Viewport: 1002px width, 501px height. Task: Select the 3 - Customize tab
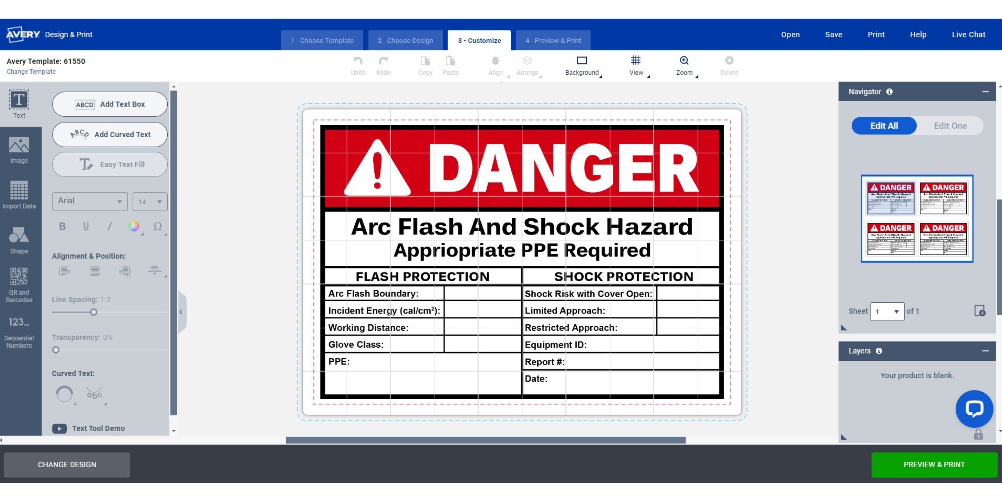[x=479, y=40]
